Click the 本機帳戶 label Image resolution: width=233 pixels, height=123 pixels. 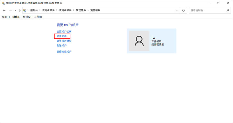156,41
